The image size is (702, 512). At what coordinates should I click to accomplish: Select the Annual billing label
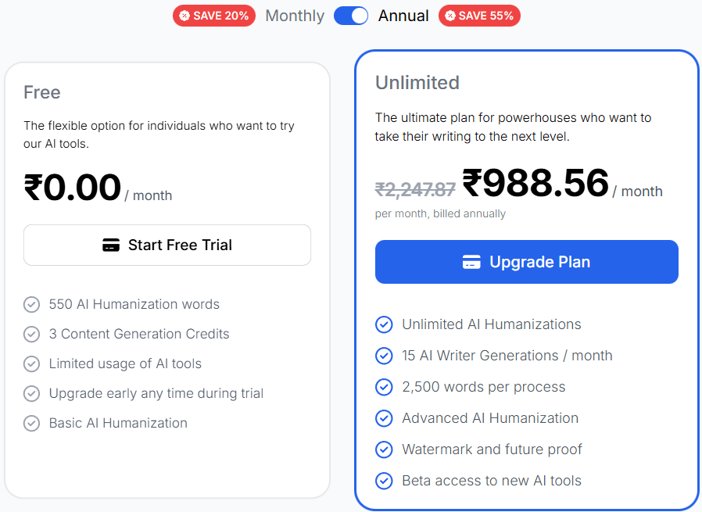403,16
